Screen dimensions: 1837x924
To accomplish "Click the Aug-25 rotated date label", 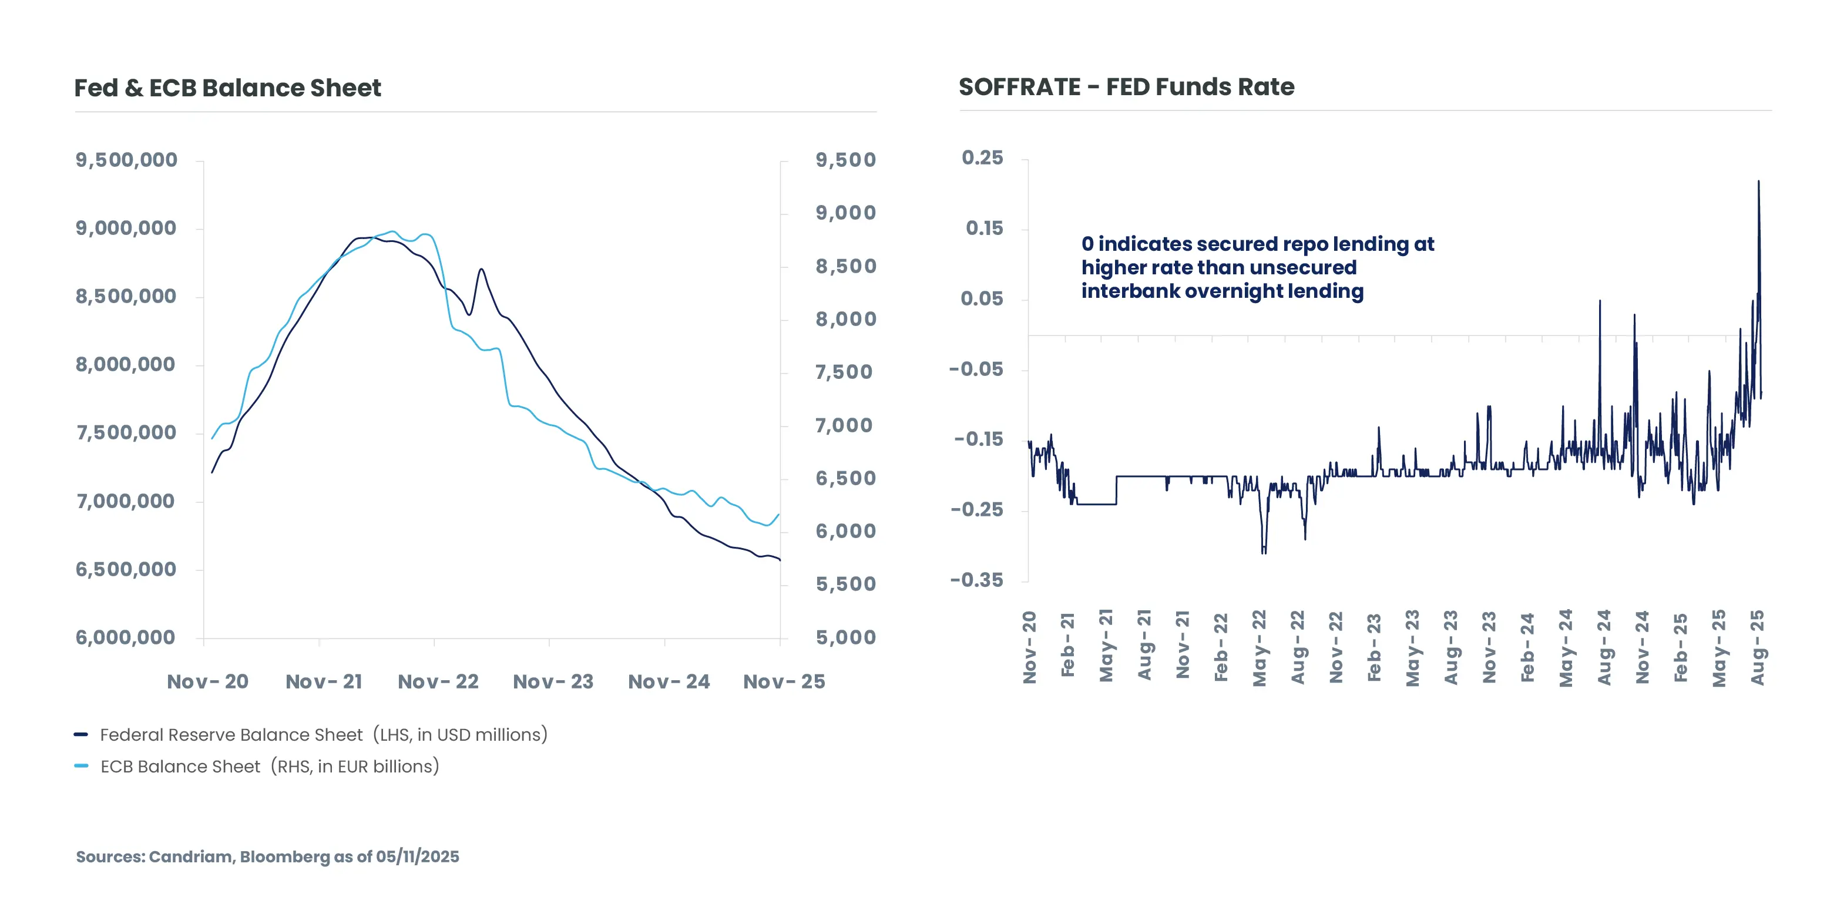I will pyautogui.click(x=1757, y=647).
